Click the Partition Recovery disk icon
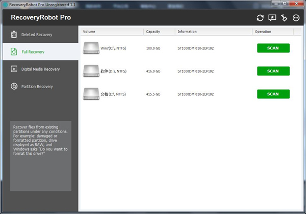This screenshot has width=306, height=214. coord(14,86)
